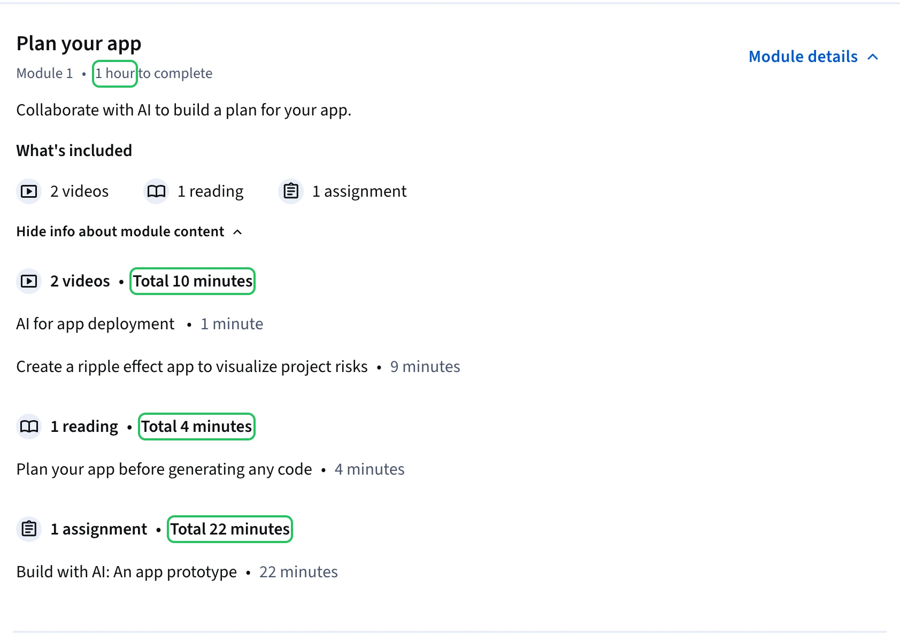Screen dimensions: 900x635
Task: Open 'Create a ripple effect app' video
Action: click(x=192, y=367)
